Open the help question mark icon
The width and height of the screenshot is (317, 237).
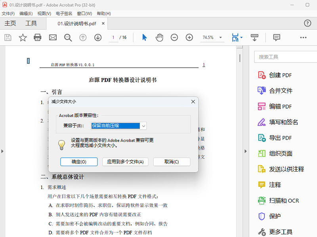(307, 23)
